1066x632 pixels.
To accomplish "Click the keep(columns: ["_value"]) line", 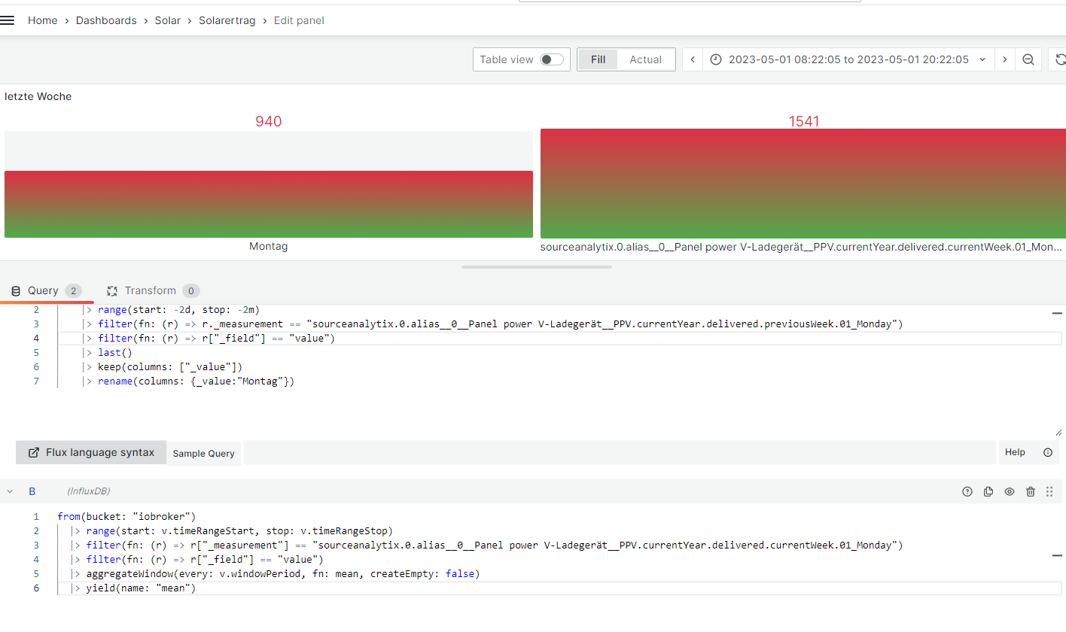I will pyautogui.click(x=163, y=367).
